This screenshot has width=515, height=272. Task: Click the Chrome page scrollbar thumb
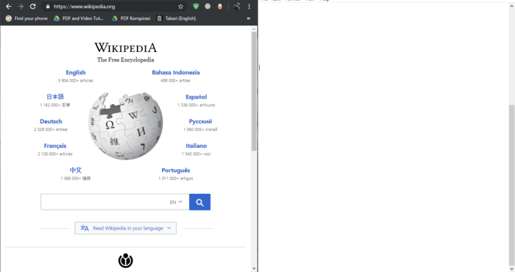point(254,91)
